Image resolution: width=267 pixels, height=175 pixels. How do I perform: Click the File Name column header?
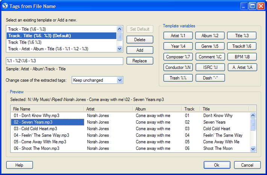click(47, 109)
